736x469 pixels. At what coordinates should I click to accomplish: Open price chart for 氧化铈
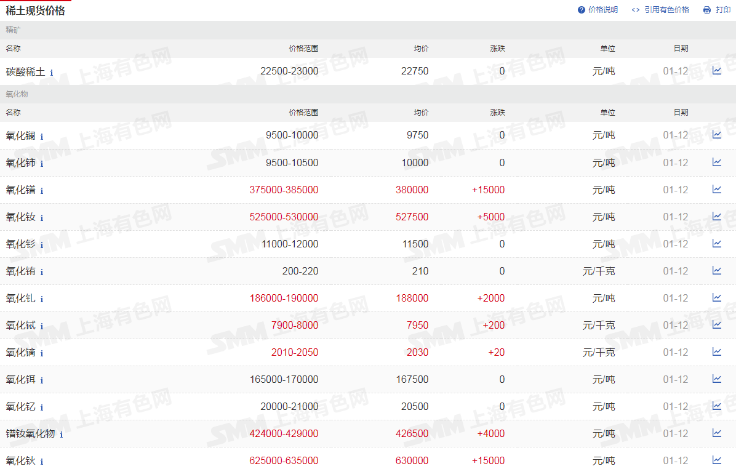716,162
